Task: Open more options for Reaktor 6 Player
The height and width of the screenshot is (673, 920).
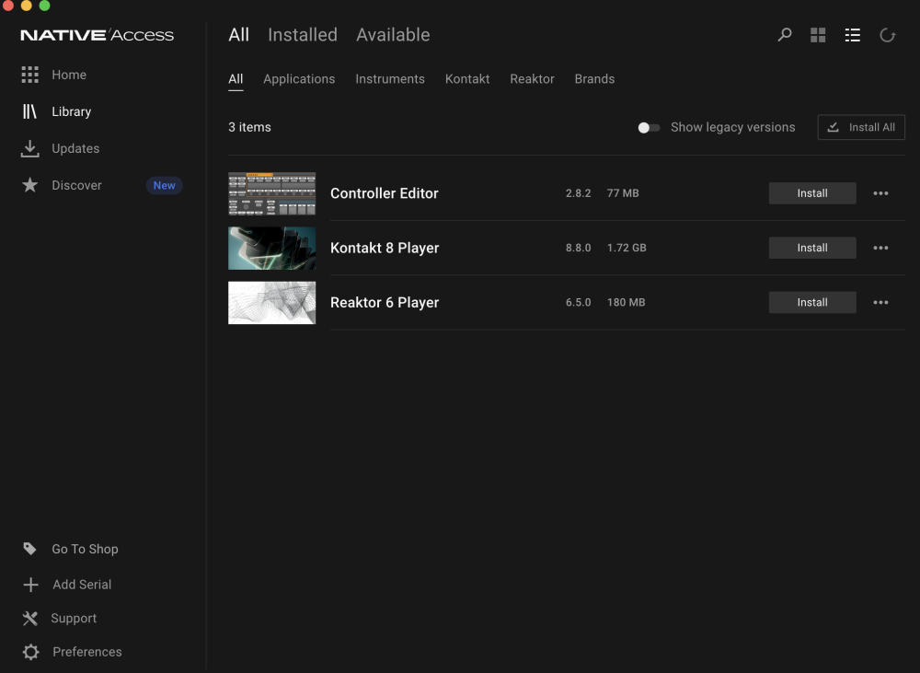Action: (880, 303)
